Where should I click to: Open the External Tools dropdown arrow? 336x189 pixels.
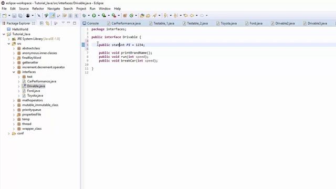coord(119,15)
